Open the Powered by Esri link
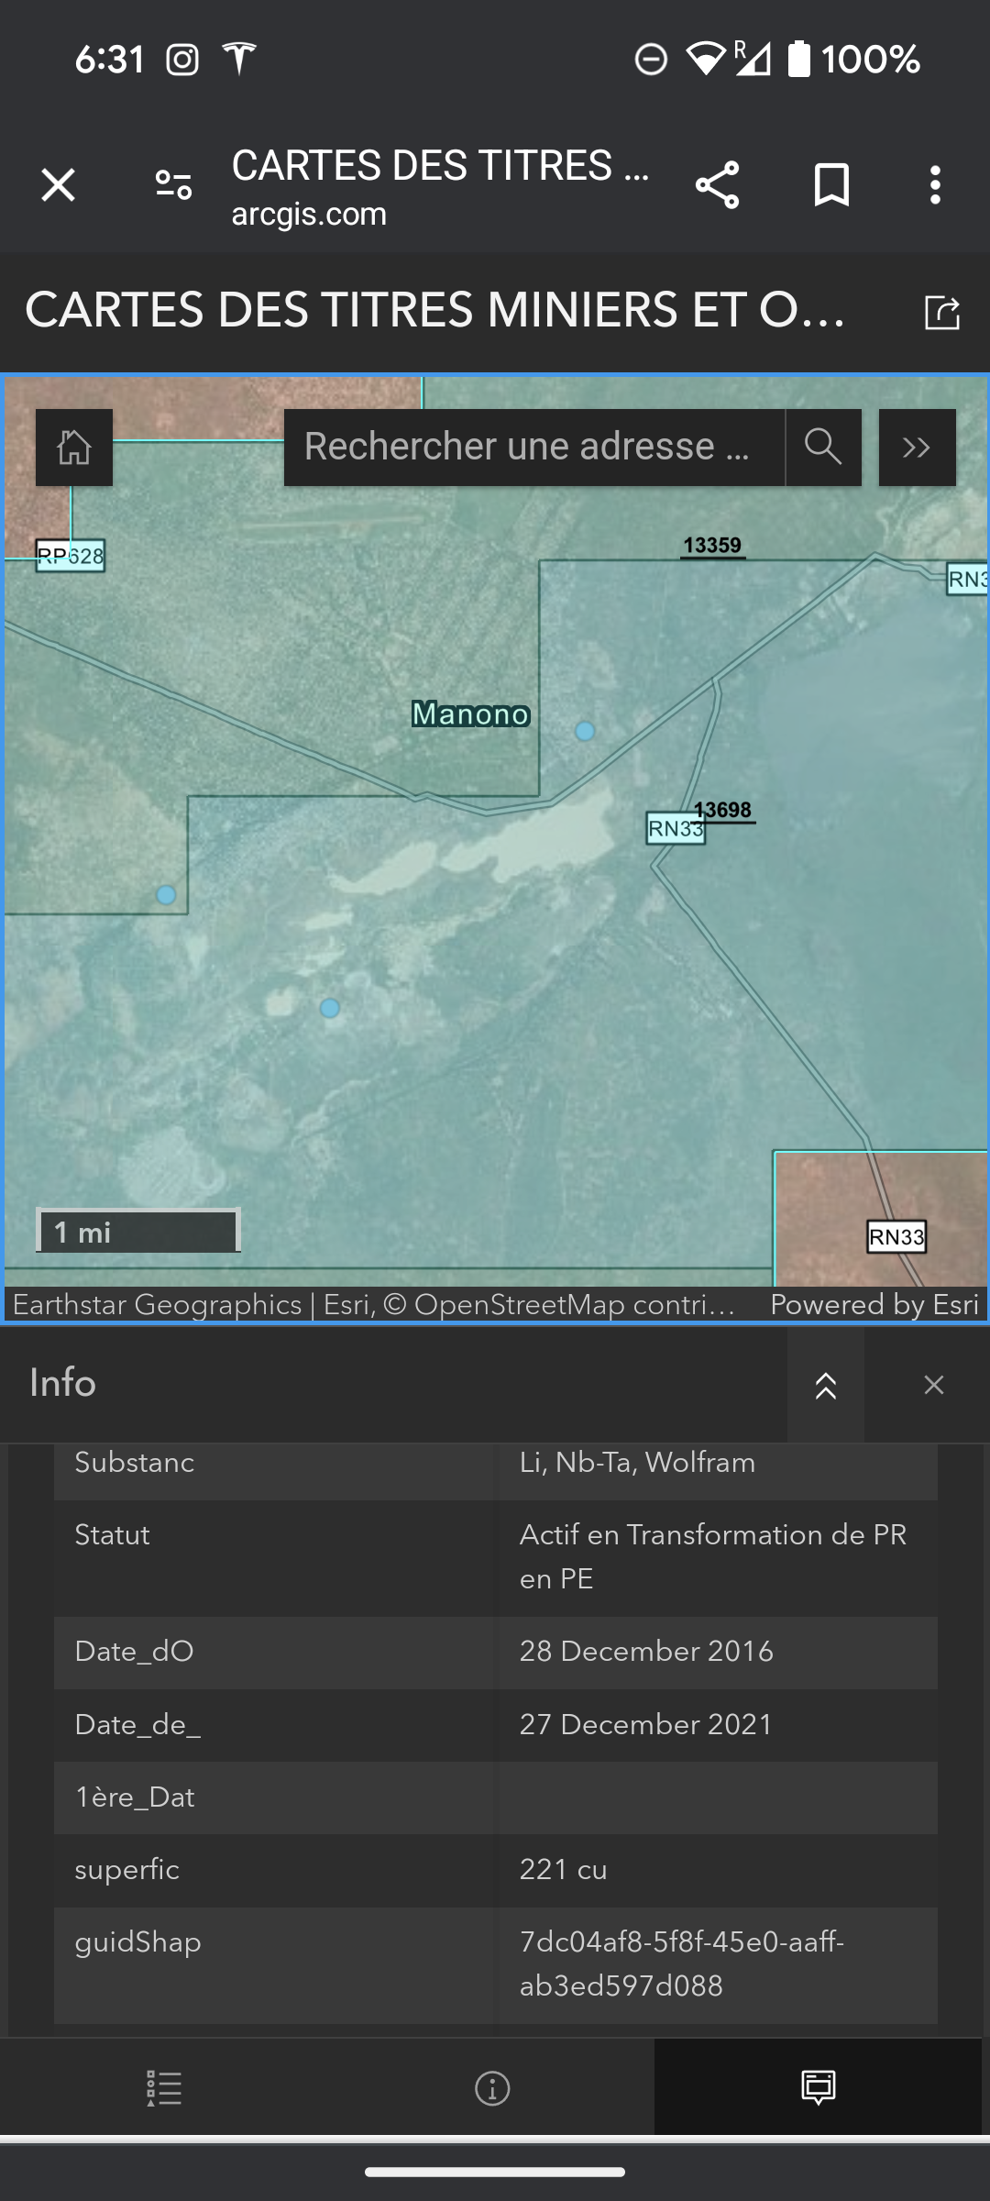Image resolution: width=990 pixels, height=2201 pixels. [x=874, y=1304]
